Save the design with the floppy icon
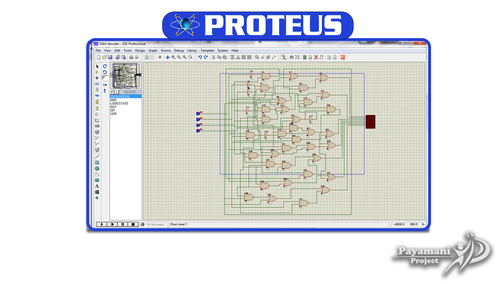The width and height of the screenshot is (504, 284). (110, 57)
